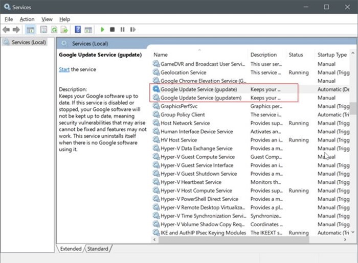Click 'Synchronize...' description cell
Image resolution: width=358 pixels, height=263 pixels.
click(266, 216)
